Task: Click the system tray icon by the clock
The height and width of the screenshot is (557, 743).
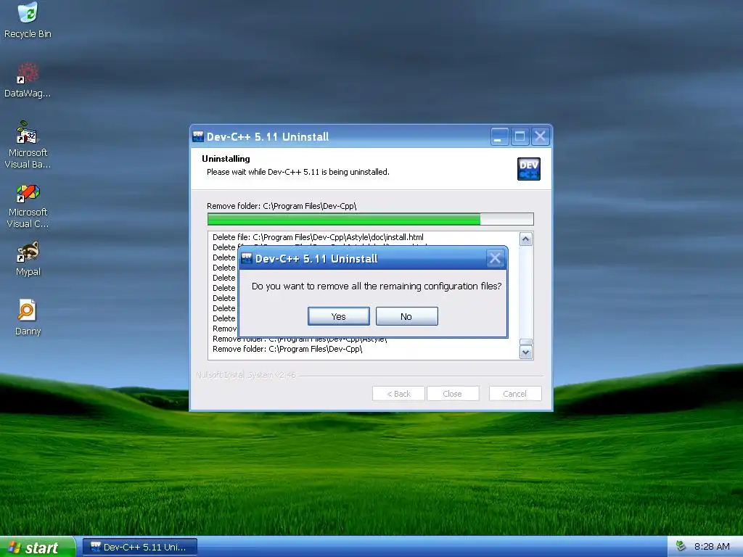Action: click(681, 546)
